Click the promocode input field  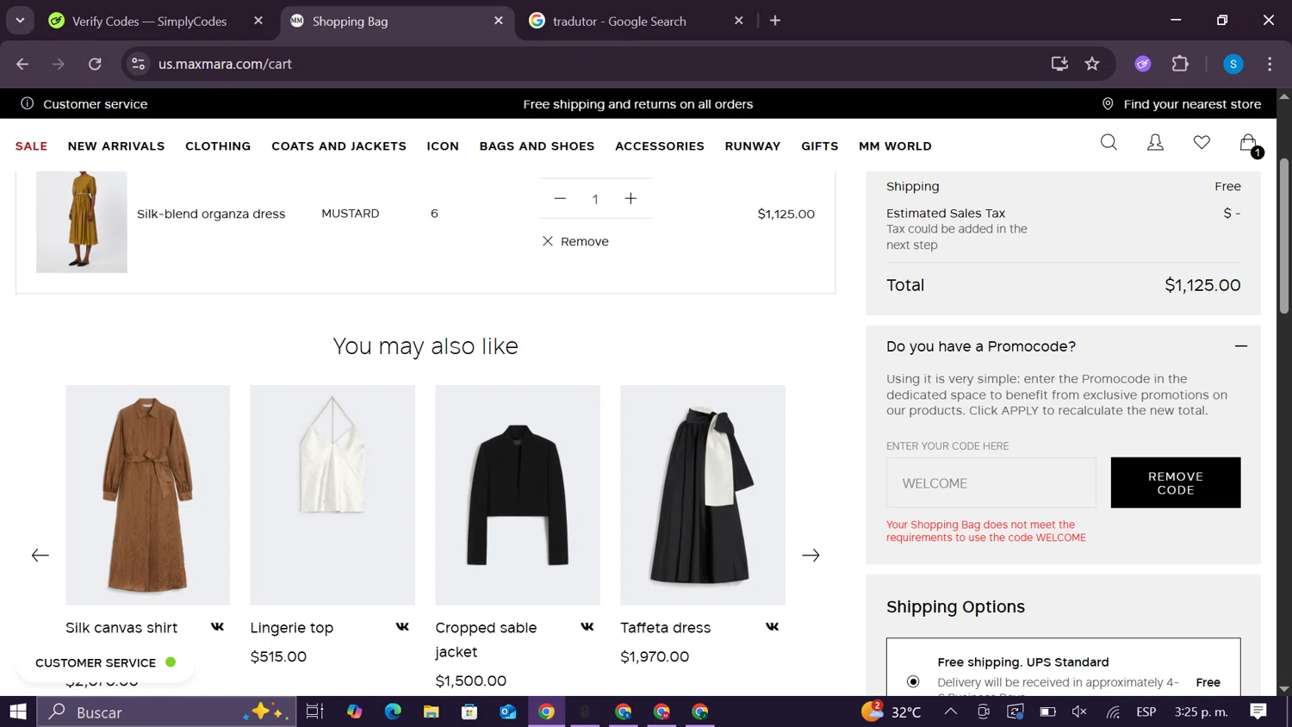click(991, 483)
